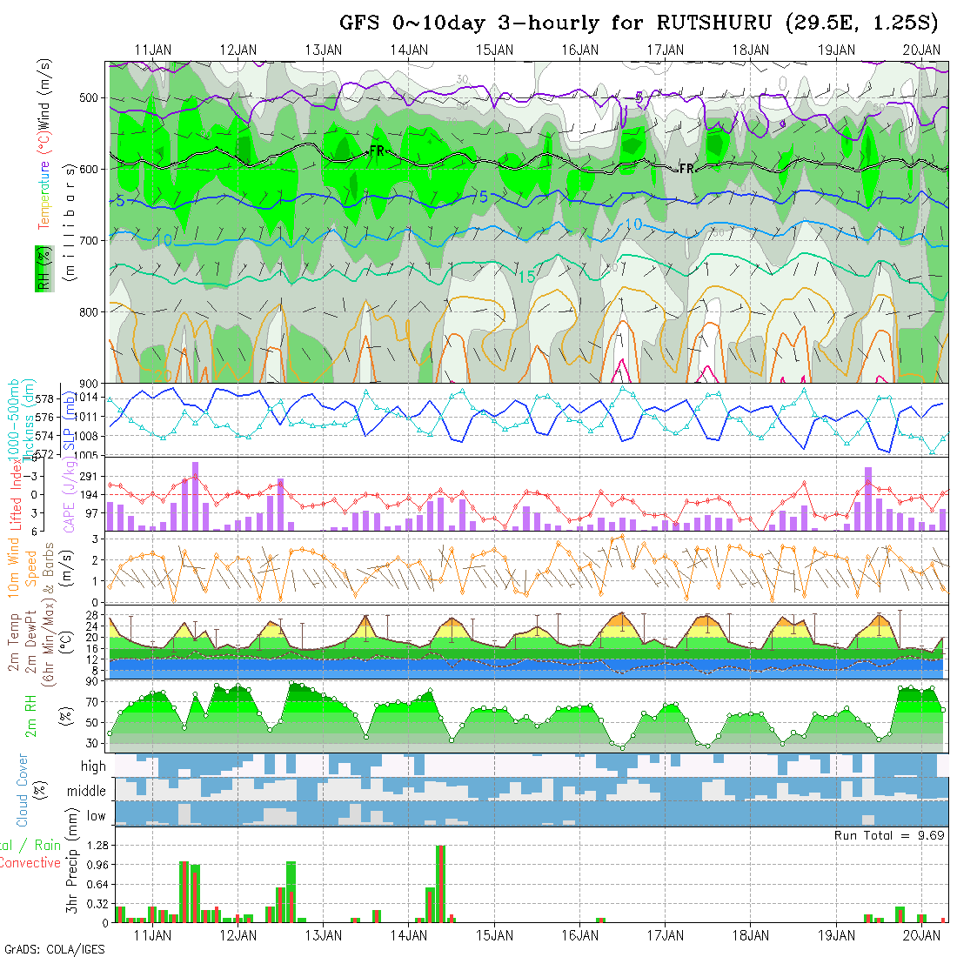The height and width of the screenshot is (957, 957).
Task: Click the 15 degree temperature contour label
Action: click(526, 277)
